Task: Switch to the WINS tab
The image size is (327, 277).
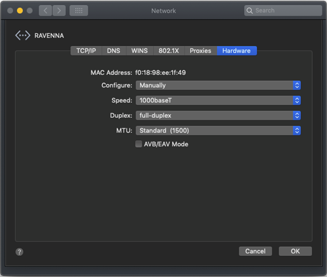Action: (140, 50)
